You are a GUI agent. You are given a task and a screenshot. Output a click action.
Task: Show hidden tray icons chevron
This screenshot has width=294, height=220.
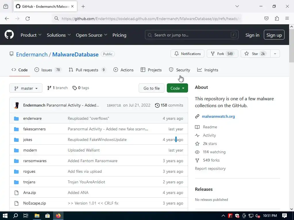tap(223, 216)
